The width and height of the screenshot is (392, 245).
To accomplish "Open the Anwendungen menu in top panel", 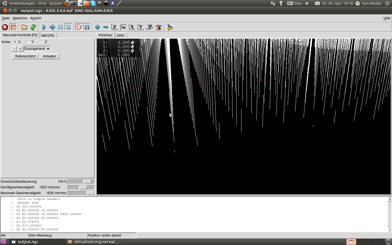I will click(22, 3).
